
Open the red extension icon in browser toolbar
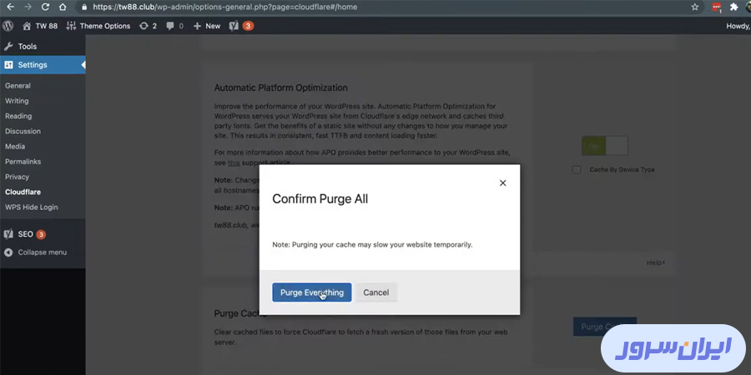pyautogui.click(x=717, y=7)
